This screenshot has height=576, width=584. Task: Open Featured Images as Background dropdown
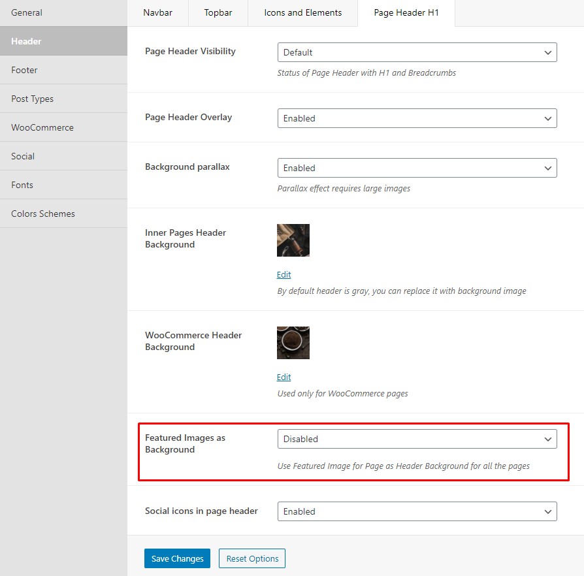click(417, 439)
